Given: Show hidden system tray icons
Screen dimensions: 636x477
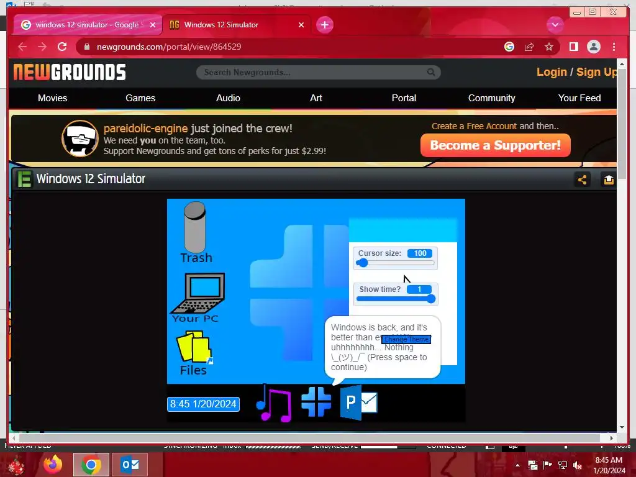Looking at the screenshot, I should [517, 465].
